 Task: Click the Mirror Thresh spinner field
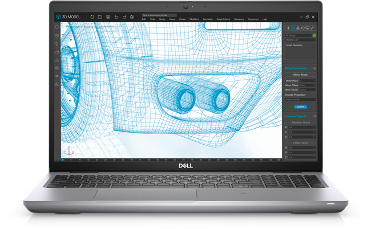click(308, 89)
